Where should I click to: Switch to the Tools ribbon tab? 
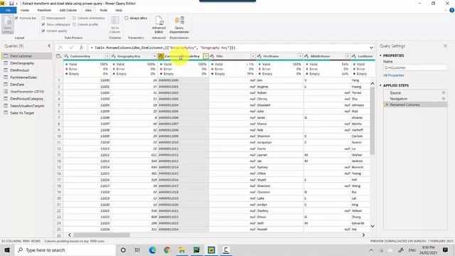point(103,10)
